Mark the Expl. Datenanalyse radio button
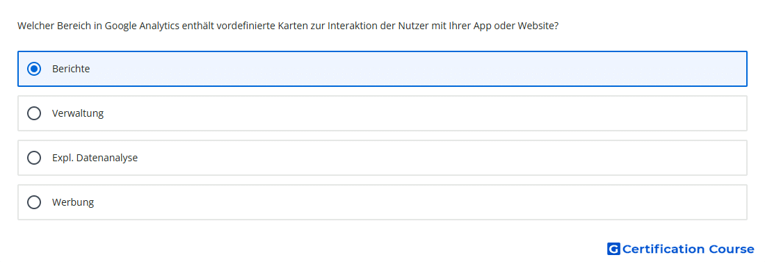Viewport: 765px width, 262px height. tap(33, 158)
